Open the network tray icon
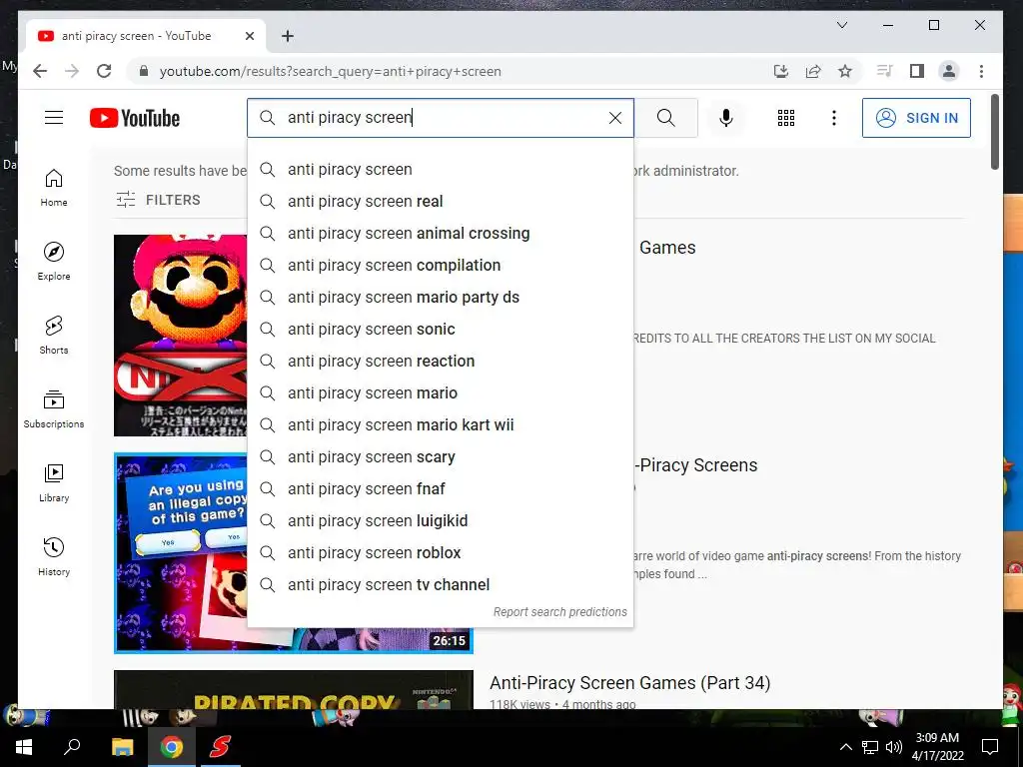 tap(870, 747)
